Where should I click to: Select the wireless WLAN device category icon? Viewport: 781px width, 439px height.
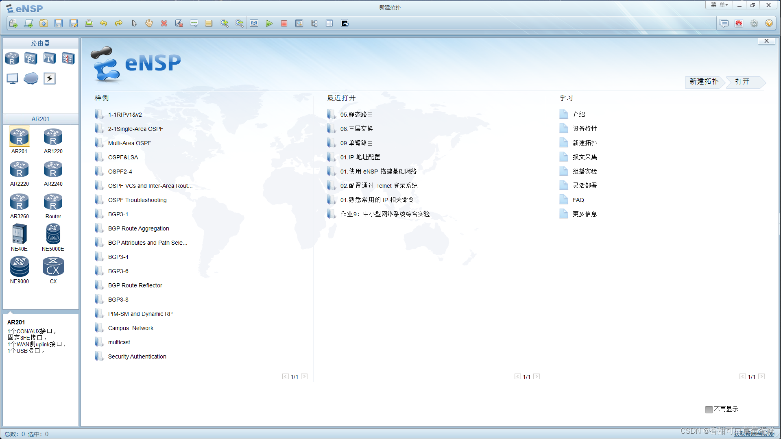pyautogui.click(x=49, y=59)
